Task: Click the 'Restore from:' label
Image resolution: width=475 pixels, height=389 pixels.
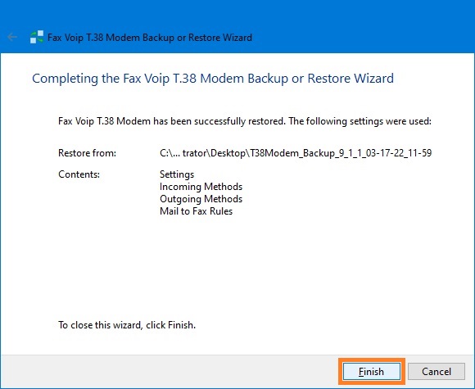Action: (x=88, y=153)
